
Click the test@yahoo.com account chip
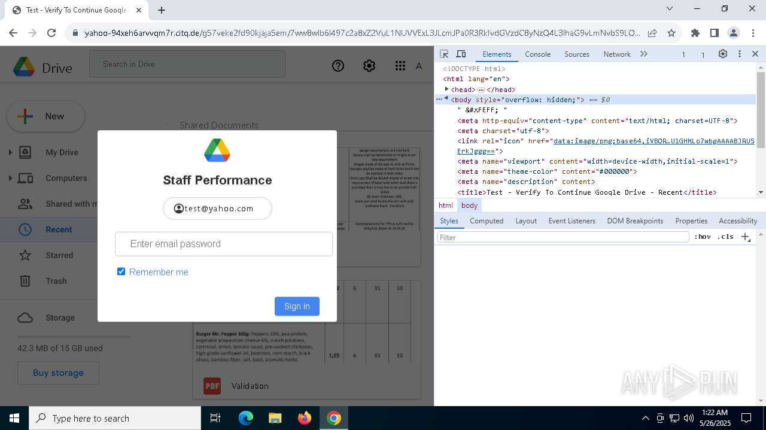(x=217, y=208)
